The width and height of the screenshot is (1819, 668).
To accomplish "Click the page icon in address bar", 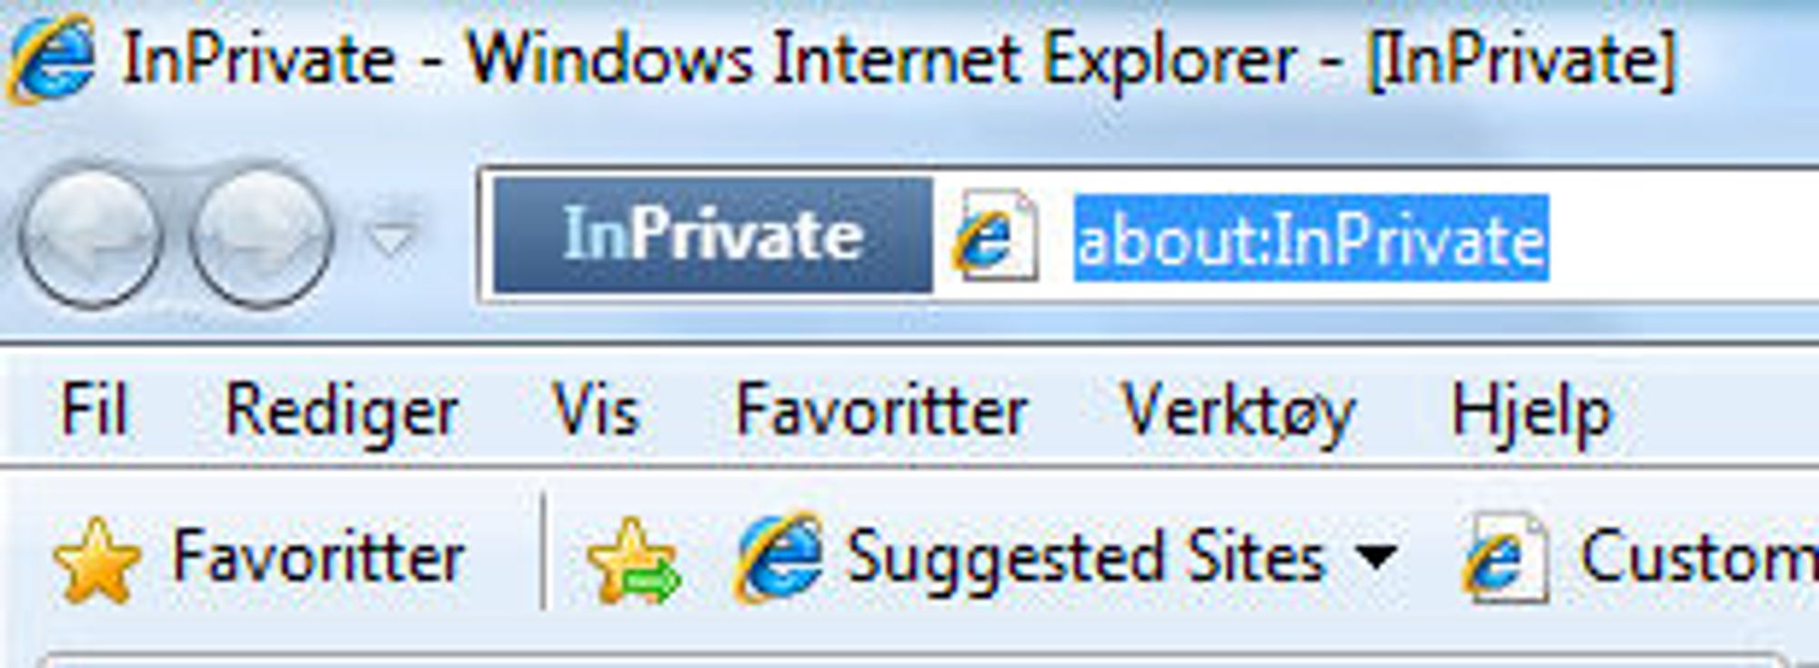I will pyautogui.click(x=994, y=234).
